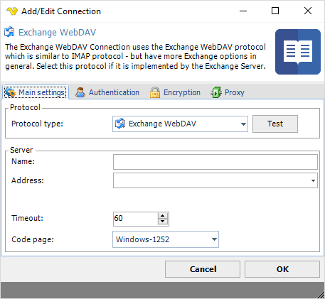Screen dimensions: 325x299
Task: Click the padlock icon on Encryption tab
Action: tap(155, 92)
